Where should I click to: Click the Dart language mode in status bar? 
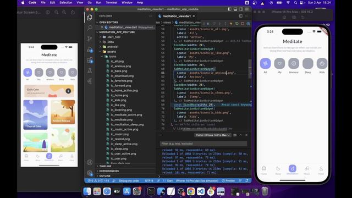tap(170, 181)
